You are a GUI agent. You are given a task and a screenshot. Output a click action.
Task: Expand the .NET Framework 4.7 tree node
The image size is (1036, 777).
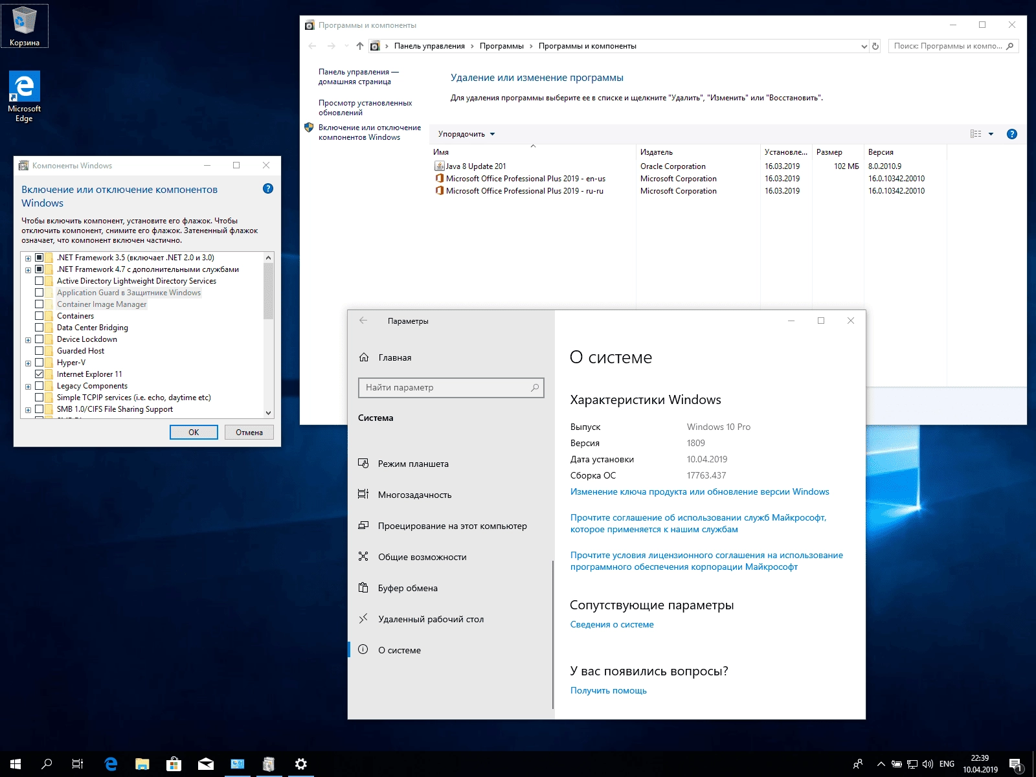[x=28, y=270]
